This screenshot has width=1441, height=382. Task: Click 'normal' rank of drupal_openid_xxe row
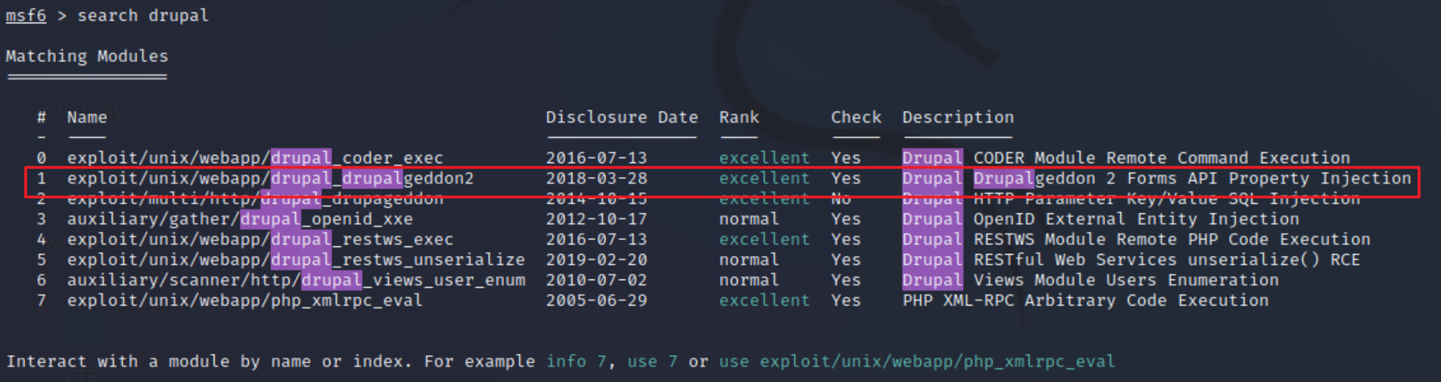point(749,219)
